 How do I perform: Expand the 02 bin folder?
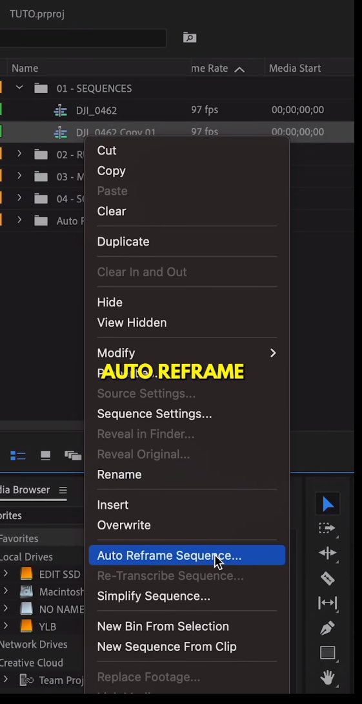(x=19, y=154)
